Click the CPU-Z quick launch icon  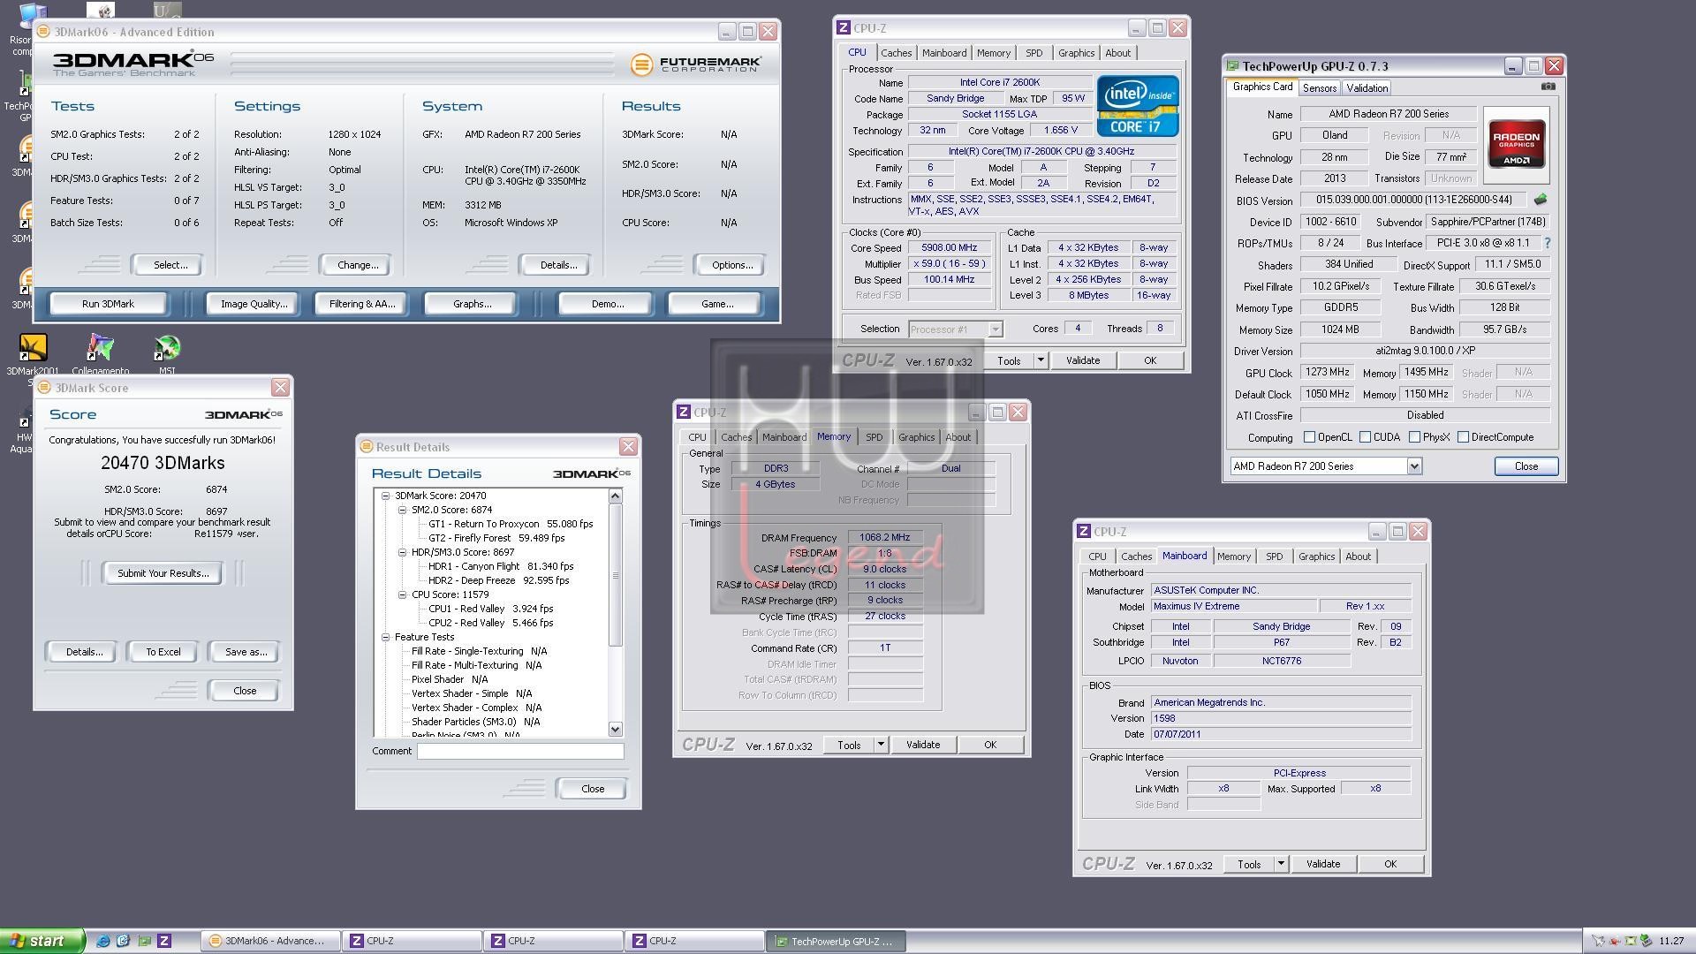coord(164,941)
